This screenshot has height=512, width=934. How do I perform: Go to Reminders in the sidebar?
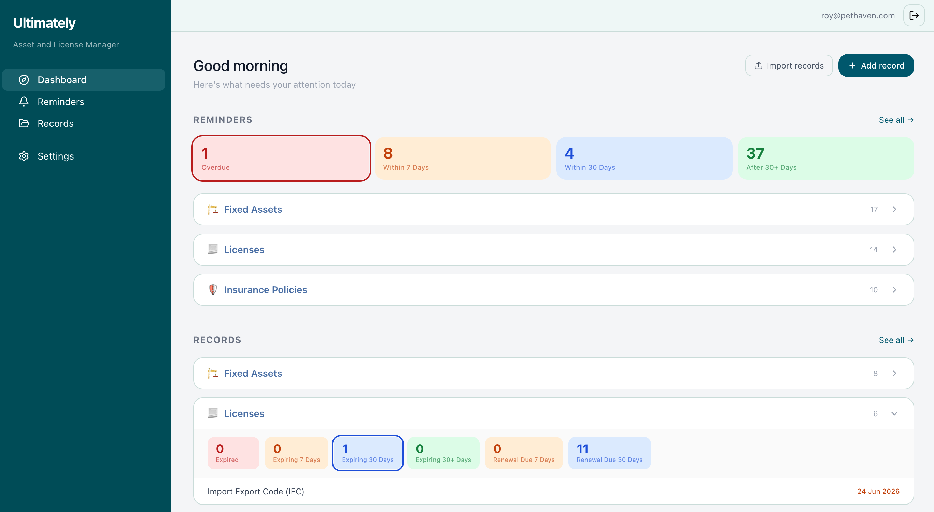point(84,101)
